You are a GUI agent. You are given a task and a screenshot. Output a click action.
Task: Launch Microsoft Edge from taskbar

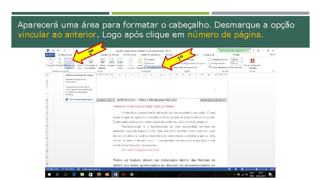click(x=74, y=174)
